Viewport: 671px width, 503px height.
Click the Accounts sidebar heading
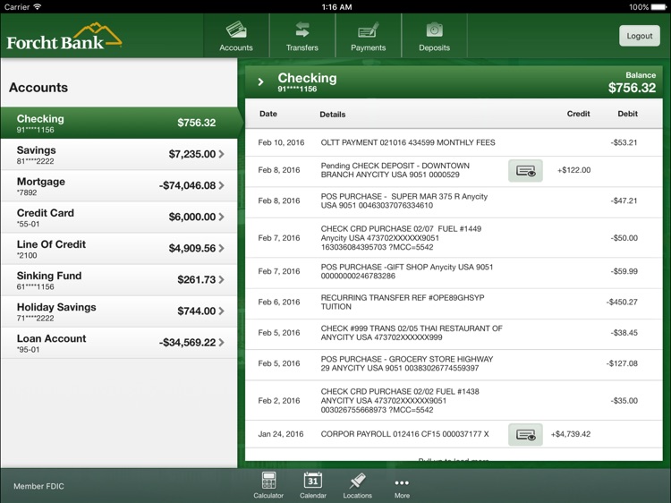tap(38, 88)
